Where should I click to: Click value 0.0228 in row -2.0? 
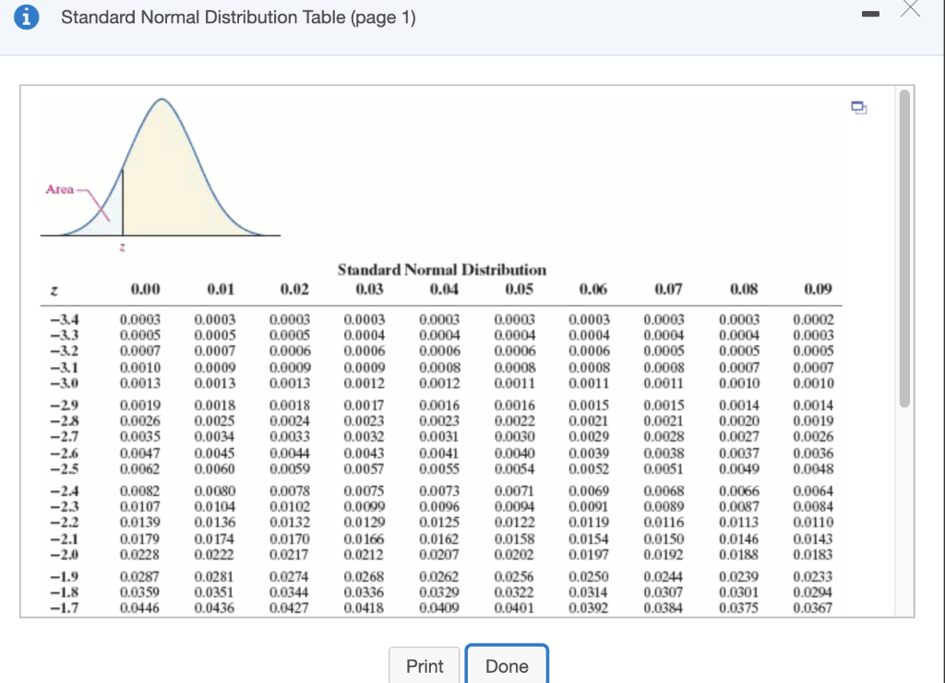140,554
